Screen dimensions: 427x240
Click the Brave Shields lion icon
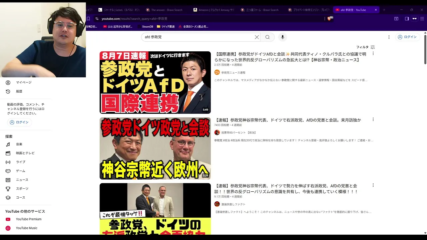point(330,19)
